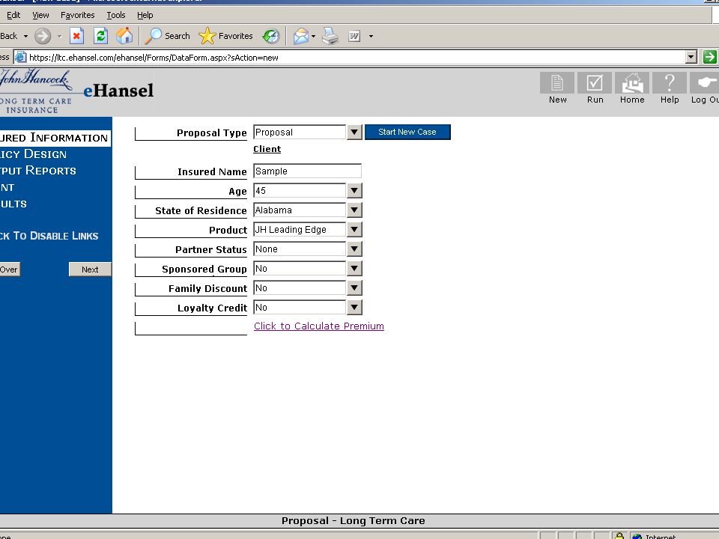Click the New document icon

[x=557, y=83]
